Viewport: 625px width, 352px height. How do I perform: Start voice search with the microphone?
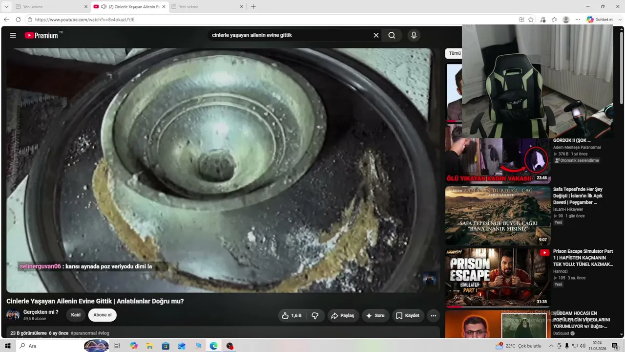[x=414, y=35]
